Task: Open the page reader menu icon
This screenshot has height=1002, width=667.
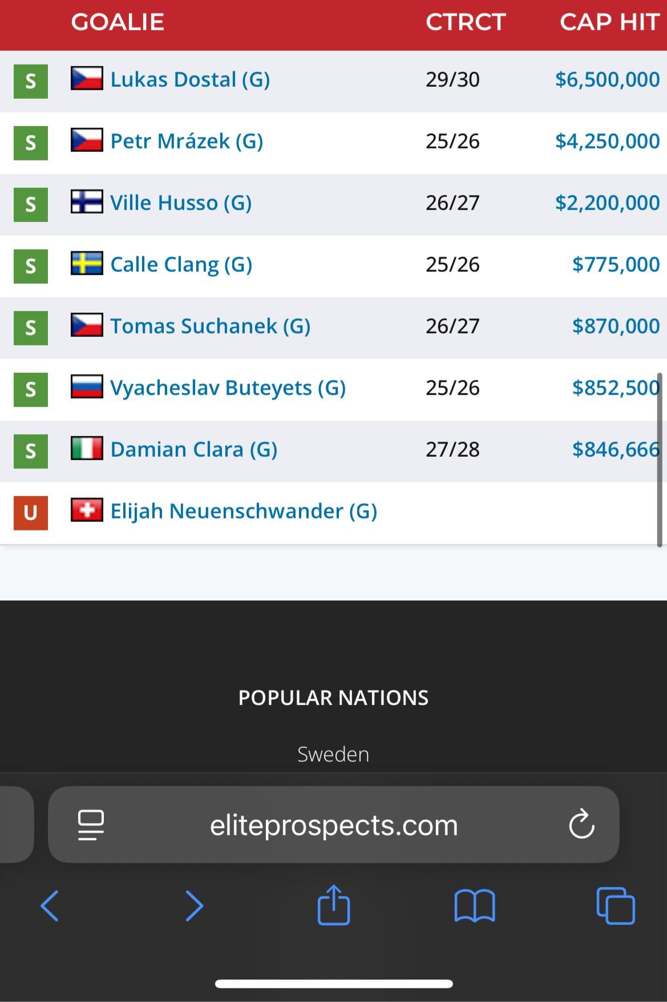Action: tap(91, 824)
